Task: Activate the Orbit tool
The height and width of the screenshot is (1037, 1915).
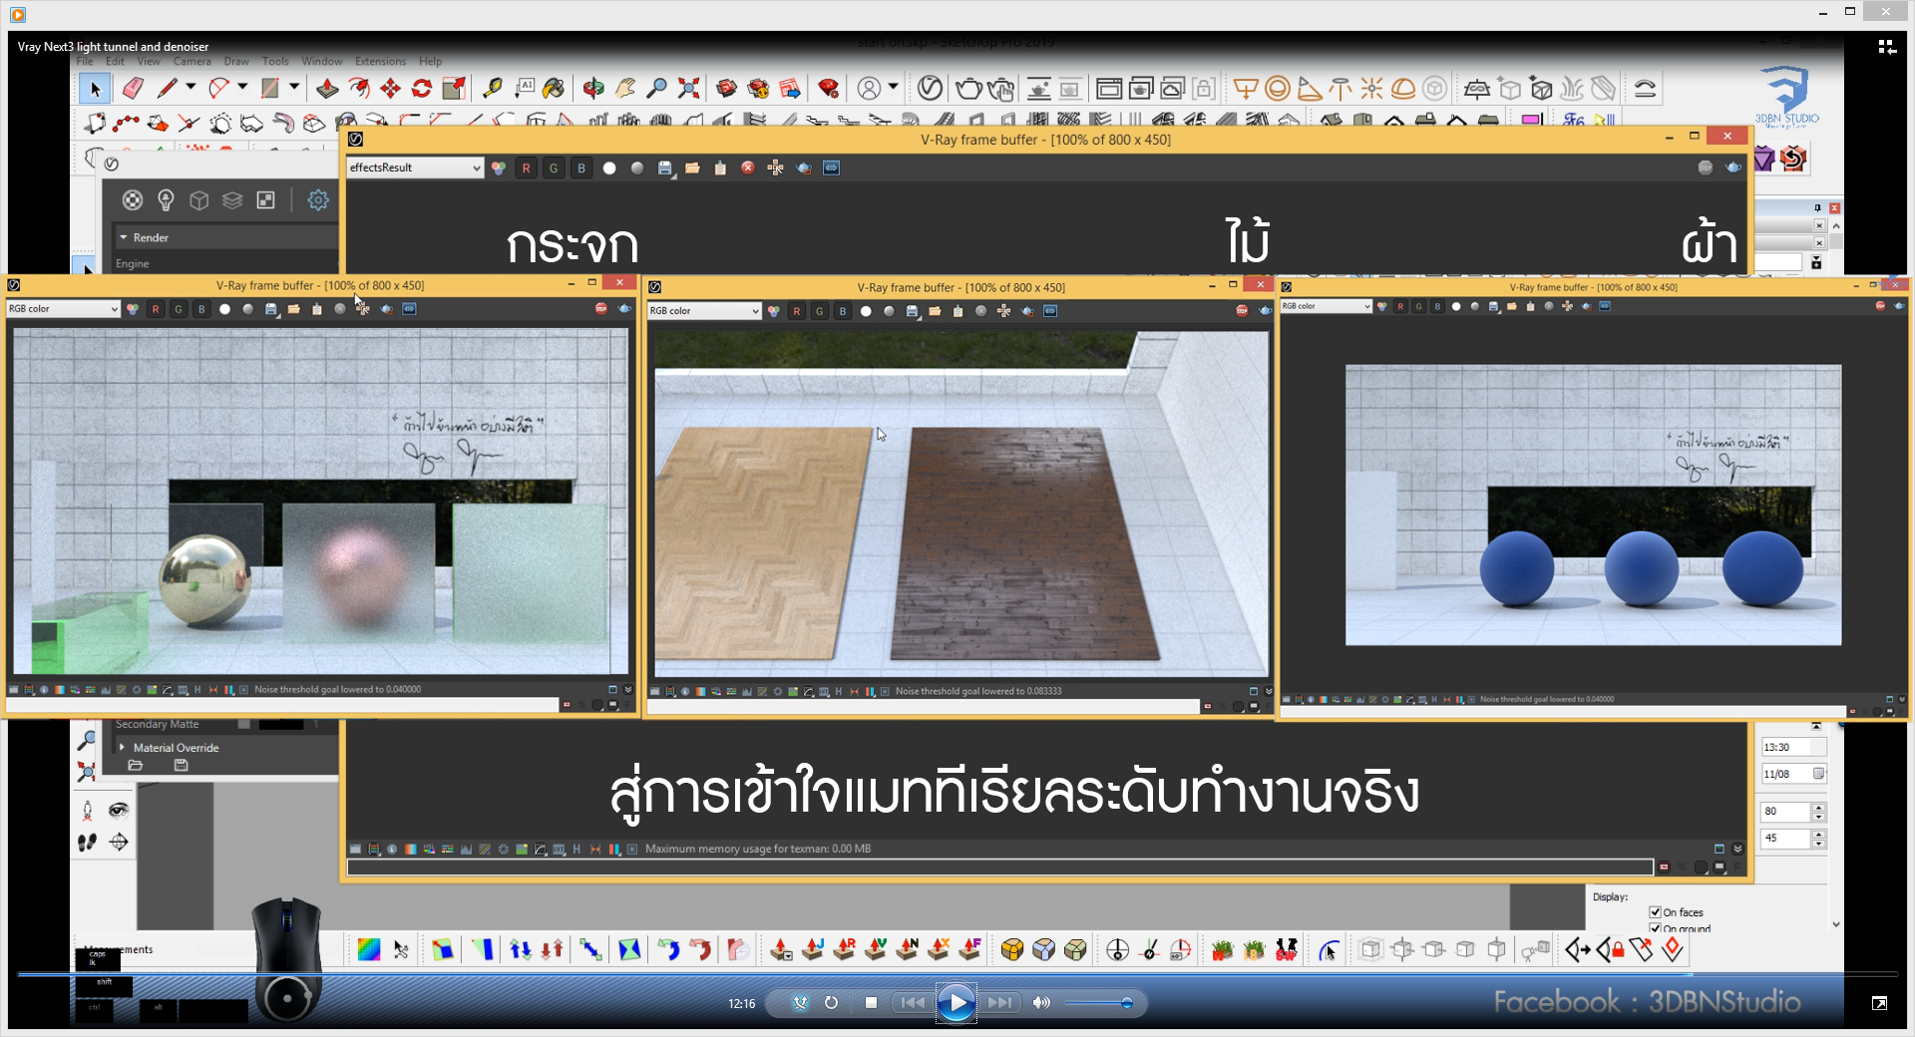Action: 593,89
